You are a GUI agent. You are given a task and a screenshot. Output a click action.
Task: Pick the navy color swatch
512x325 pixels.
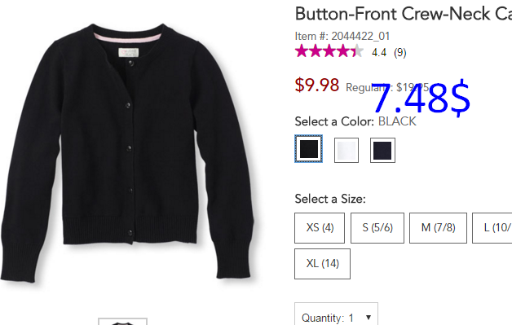tap(382, 150)
